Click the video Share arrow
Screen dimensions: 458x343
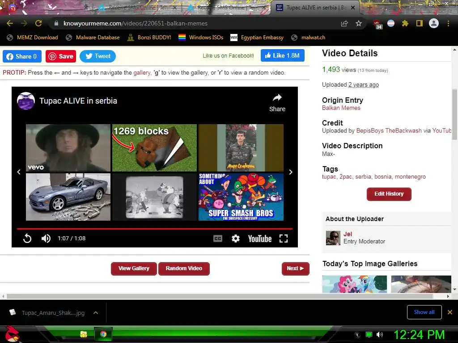pyautogui.click(x=277, y=103)
